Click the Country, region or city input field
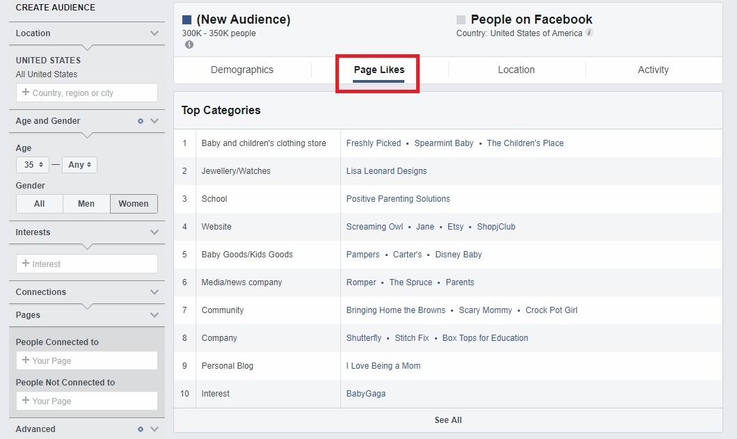 pos(86,93)
